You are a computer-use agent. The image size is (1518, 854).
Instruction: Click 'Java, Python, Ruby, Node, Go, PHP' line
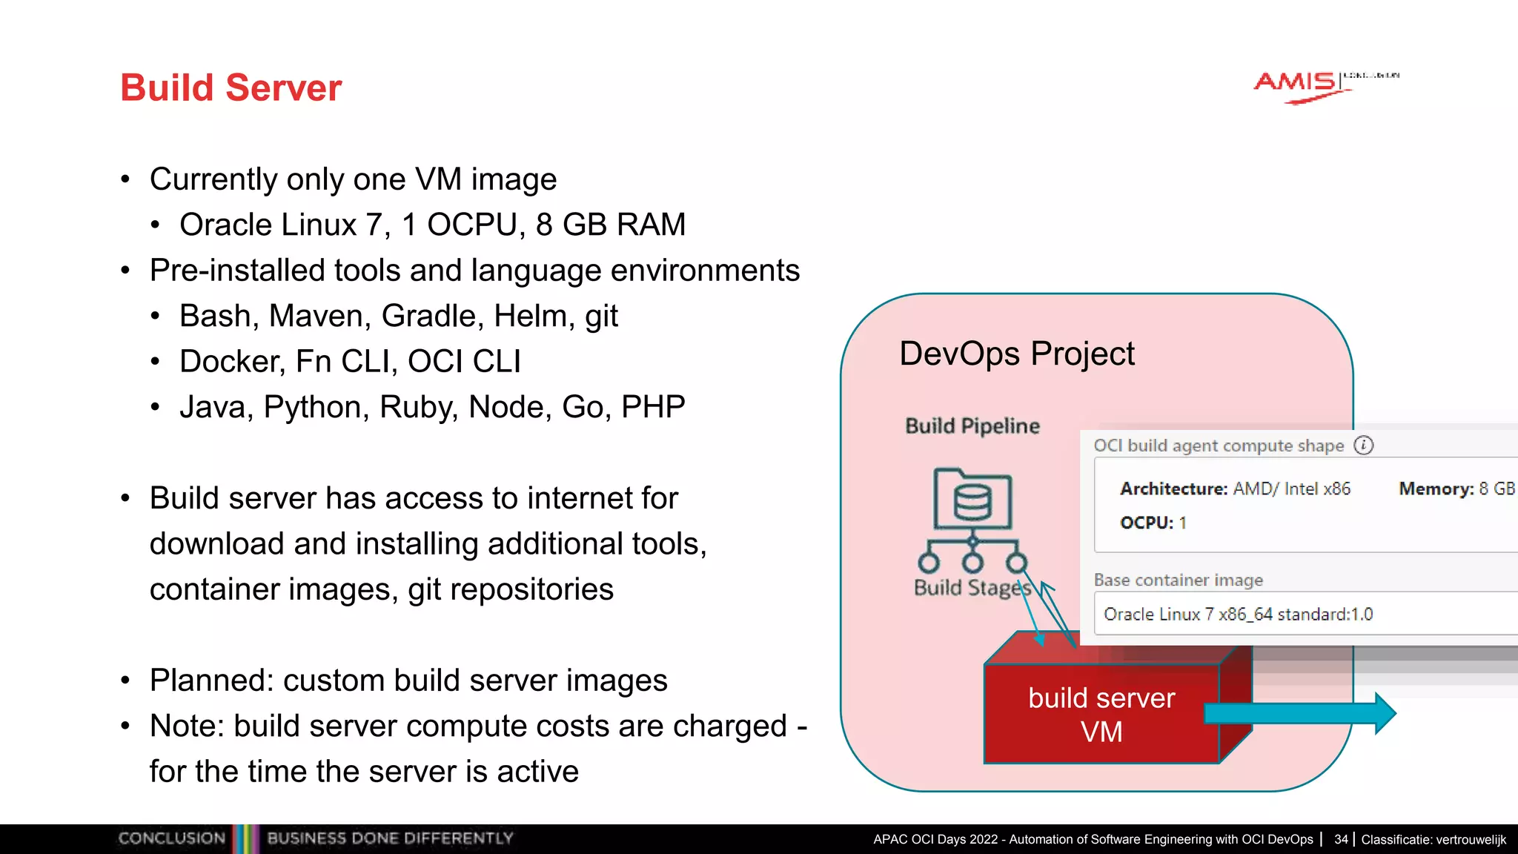[432, 407]
